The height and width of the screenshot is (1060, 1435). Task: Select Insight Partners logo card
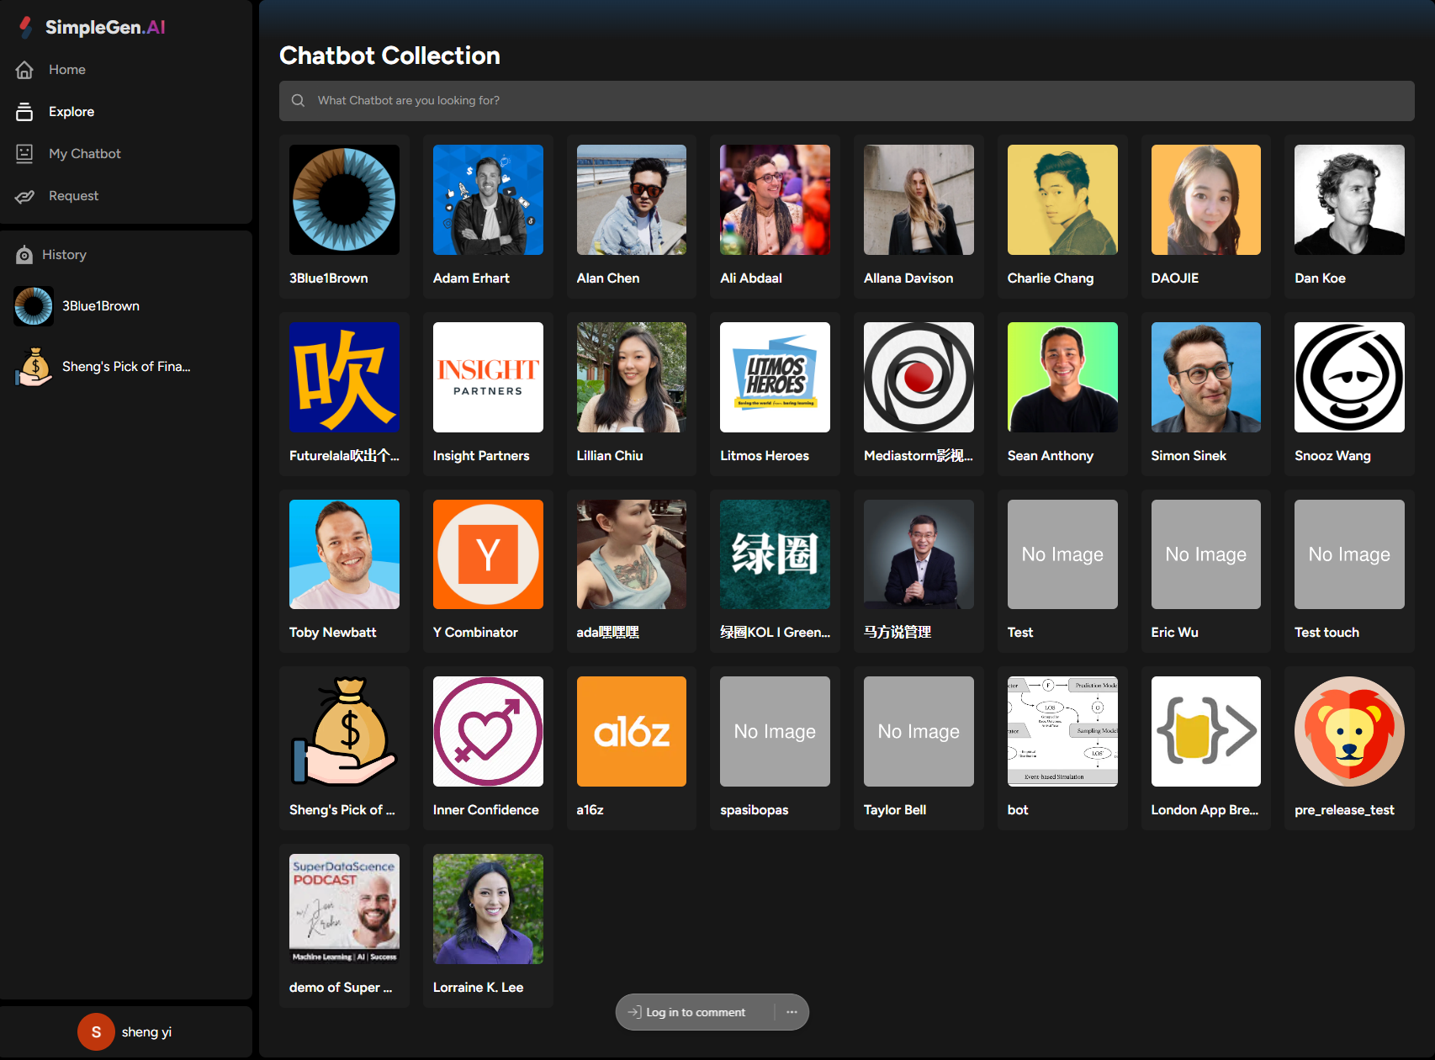(x=488, y=377)
